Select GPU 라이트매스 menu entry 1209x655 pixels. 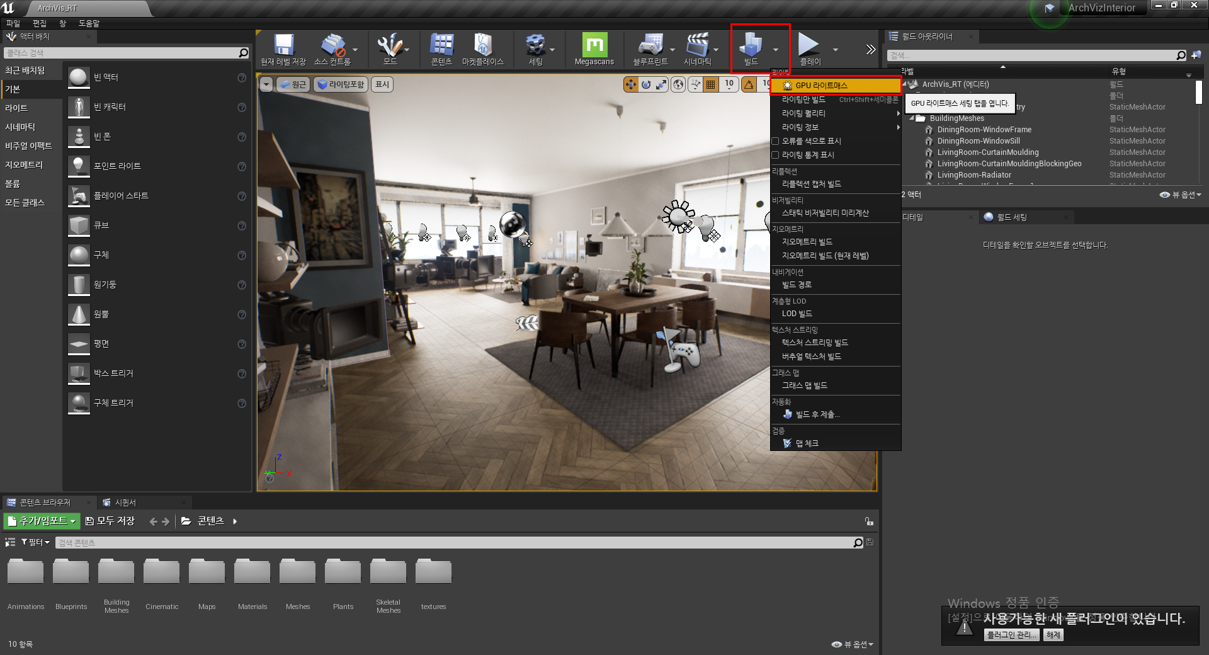pyautogui.click(x=836, y=85)
